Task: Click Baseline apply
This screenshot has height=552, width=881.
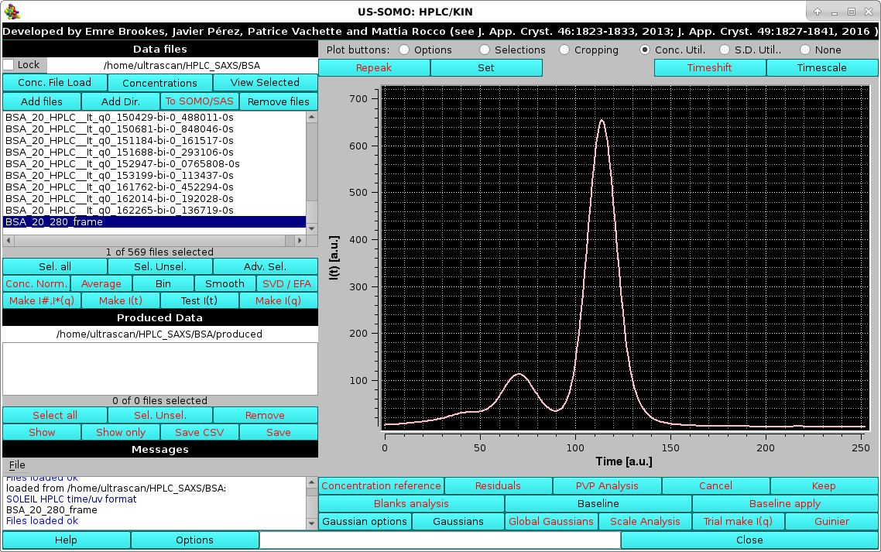Action: (x=785, y=503)
